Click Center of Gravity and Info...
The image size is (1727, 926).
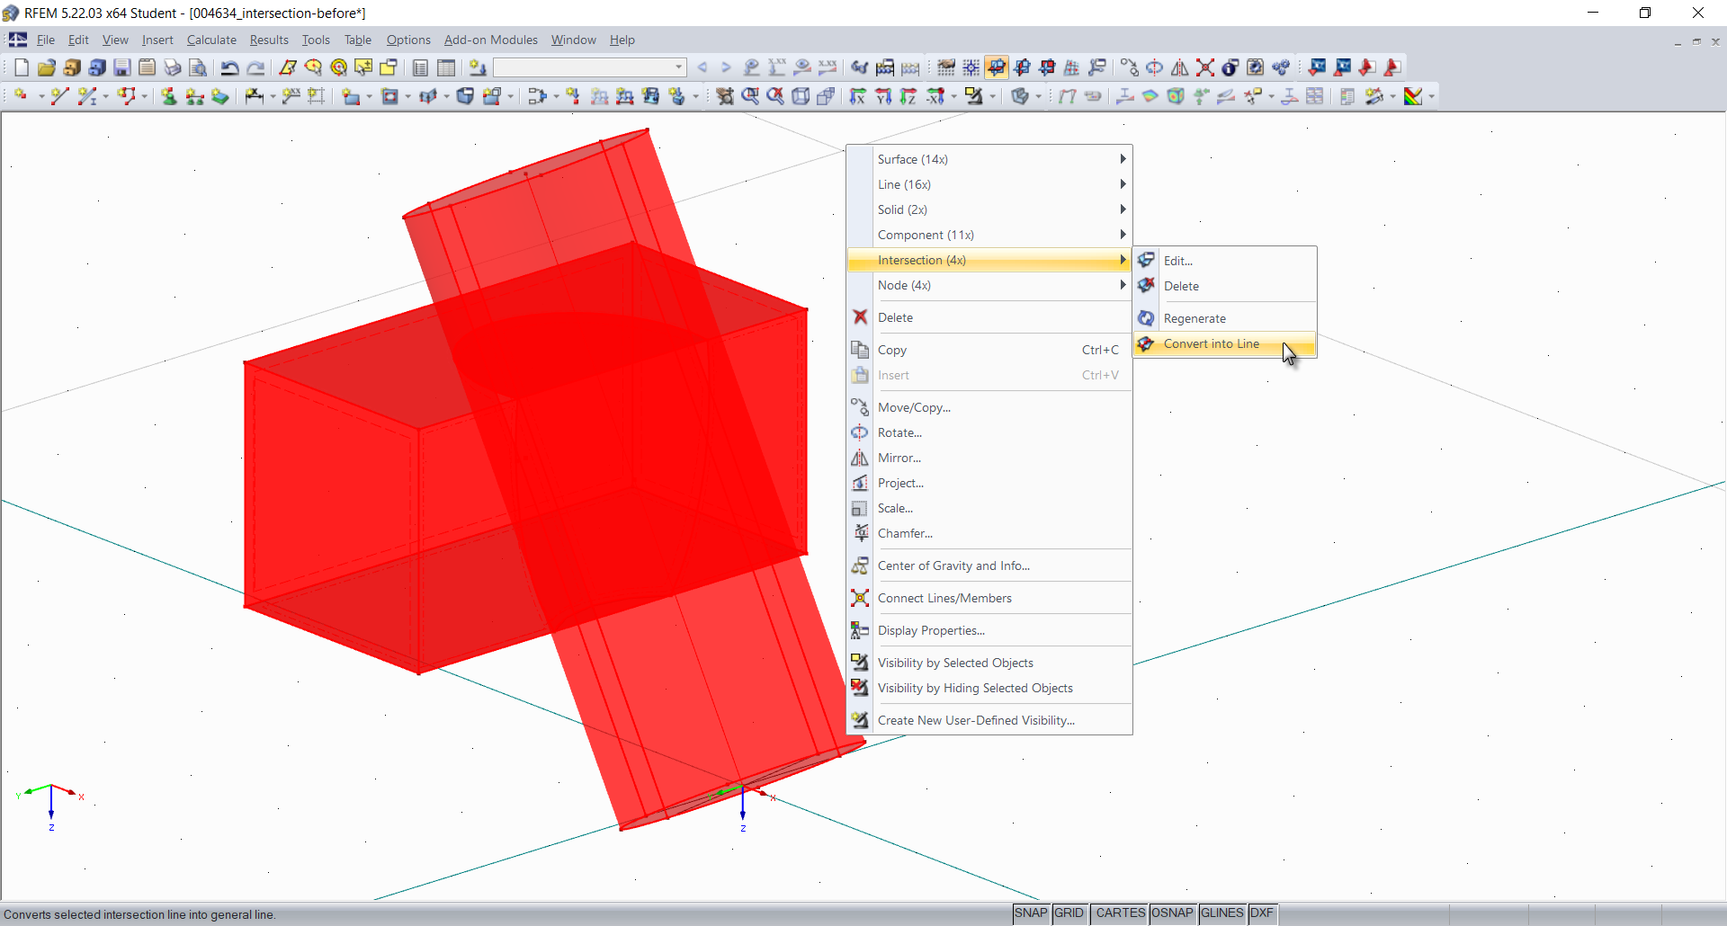click(953, 565)
